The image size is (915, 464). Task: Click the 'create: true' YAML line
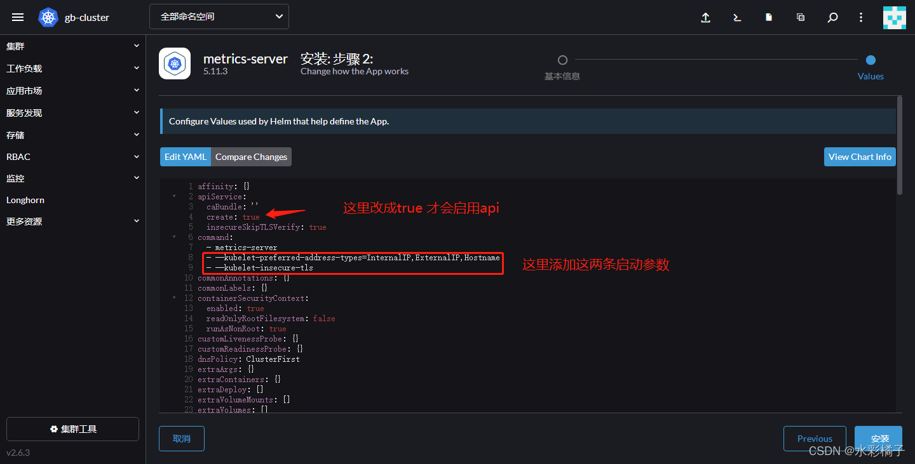(233, 217)
